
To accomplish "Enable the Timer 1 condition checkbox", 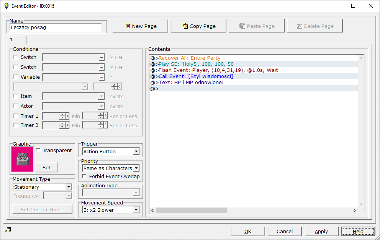I will (x=16, y=116).
